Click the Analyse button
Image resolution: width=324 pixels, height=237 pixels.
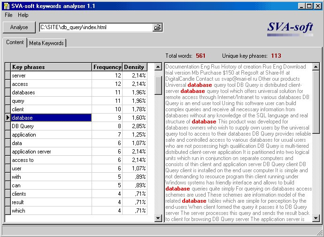pos(19,27)
